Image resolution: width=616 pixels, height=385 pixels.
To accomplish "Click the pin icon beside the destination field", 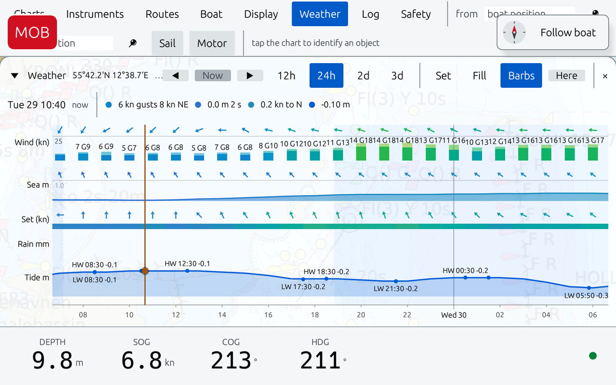I will coord(133,43).
